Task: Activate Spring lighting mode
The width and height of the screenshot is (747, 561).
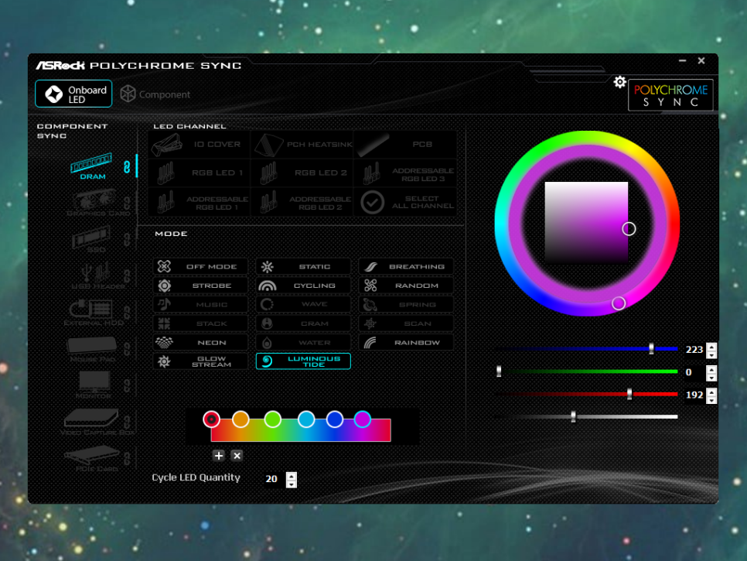Action: 406,304
